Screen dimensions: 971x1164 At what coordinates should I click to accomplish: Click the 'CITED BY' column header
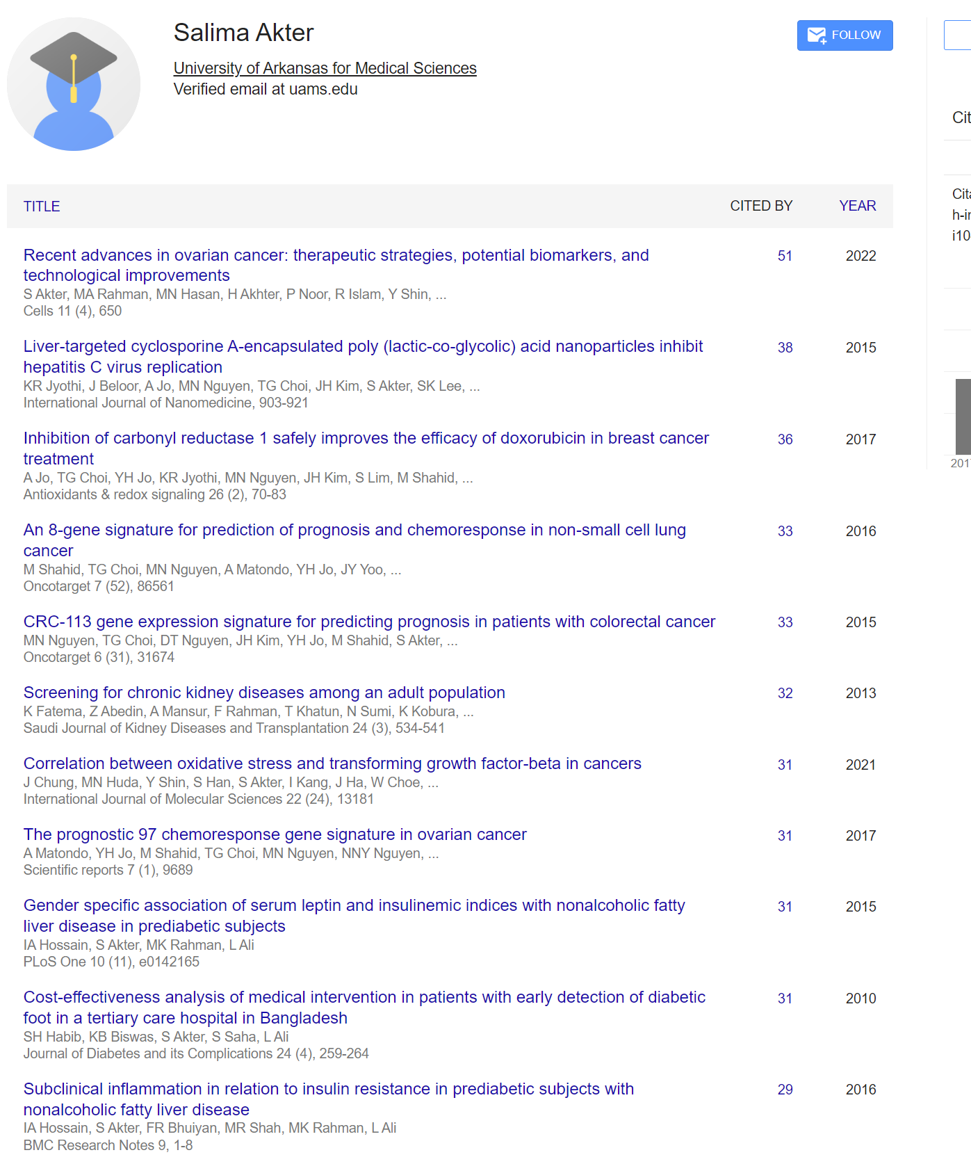pos(761,206)
